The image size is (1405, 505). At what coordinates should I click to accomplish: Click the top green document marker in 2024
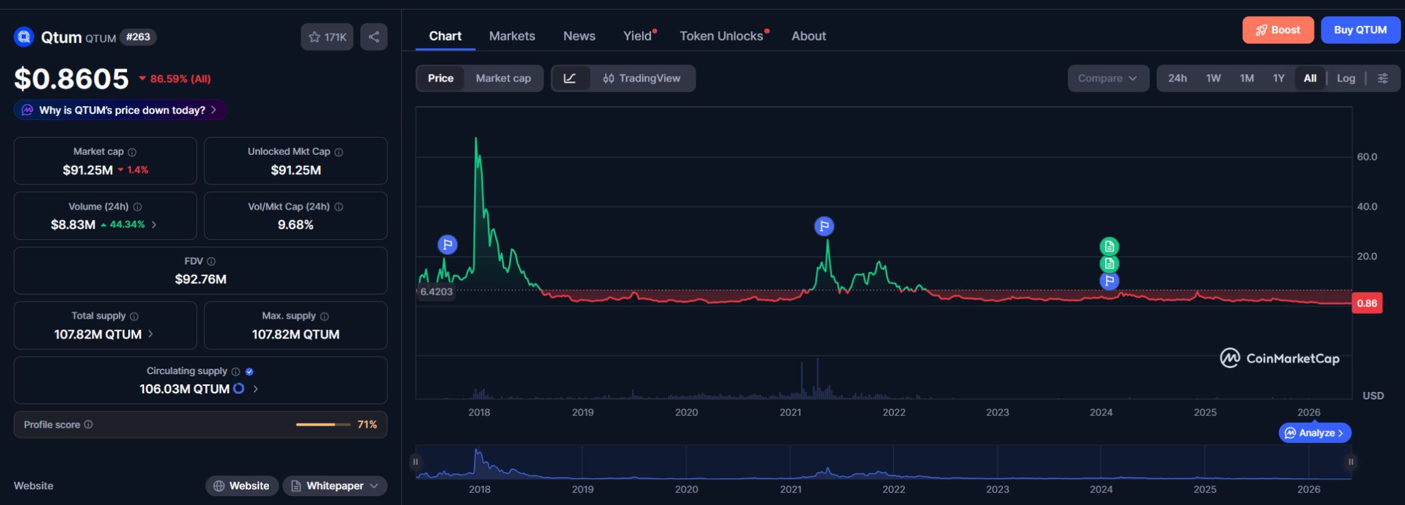(1109, 246)
